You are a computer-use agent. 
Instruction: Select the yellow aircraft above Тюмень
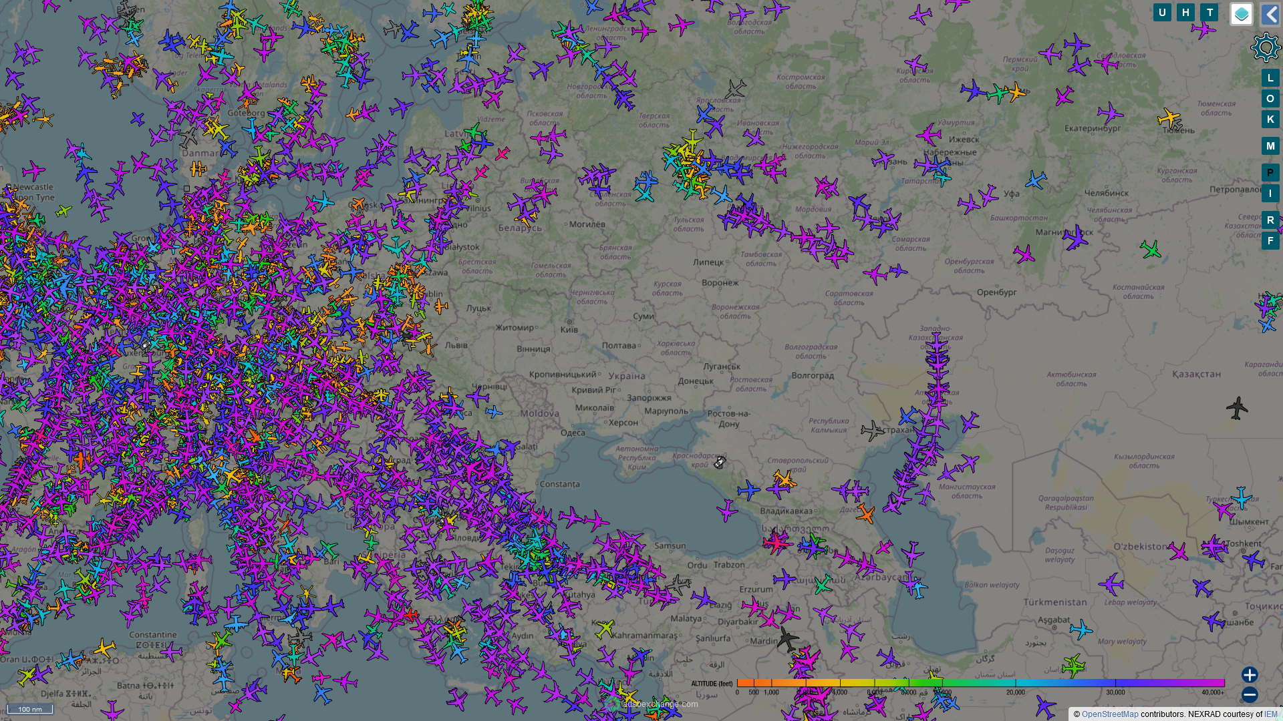pyautogui.click(x=1168, y=118)
